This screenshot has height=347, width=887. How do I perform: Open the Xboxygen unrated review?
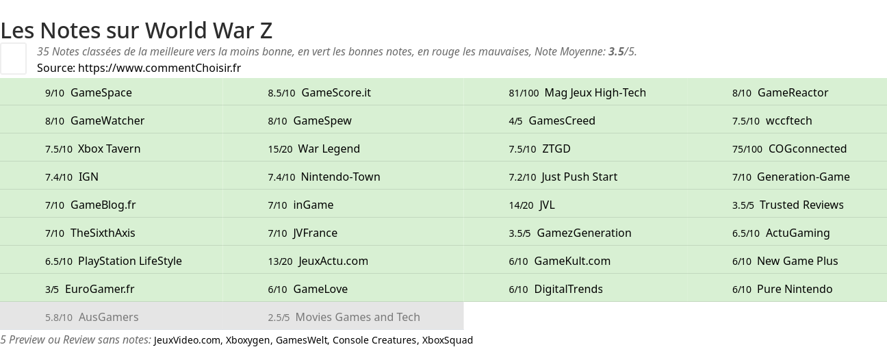(x=248, y=340)
